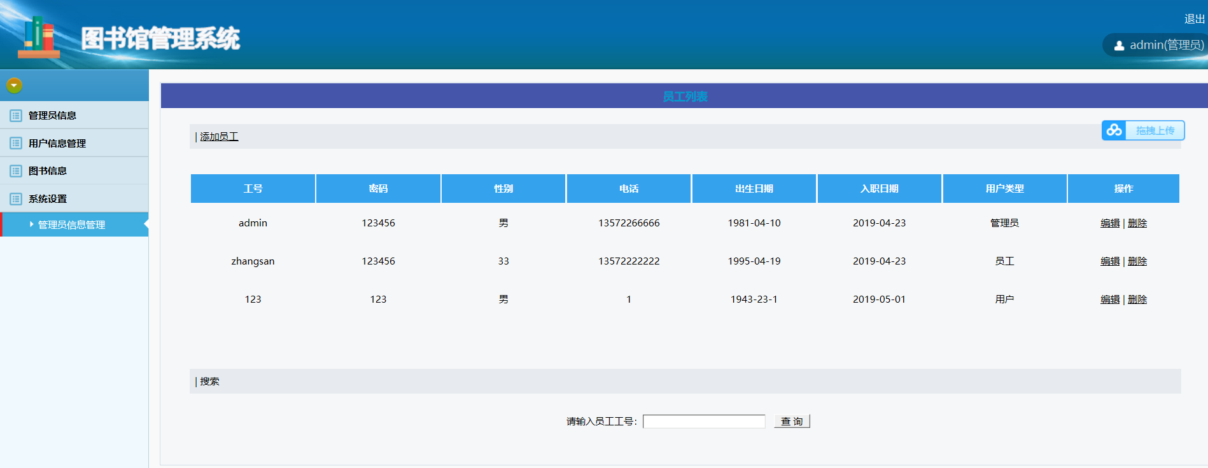Open the 系统设置 sidebar menu

pos(48,199)
